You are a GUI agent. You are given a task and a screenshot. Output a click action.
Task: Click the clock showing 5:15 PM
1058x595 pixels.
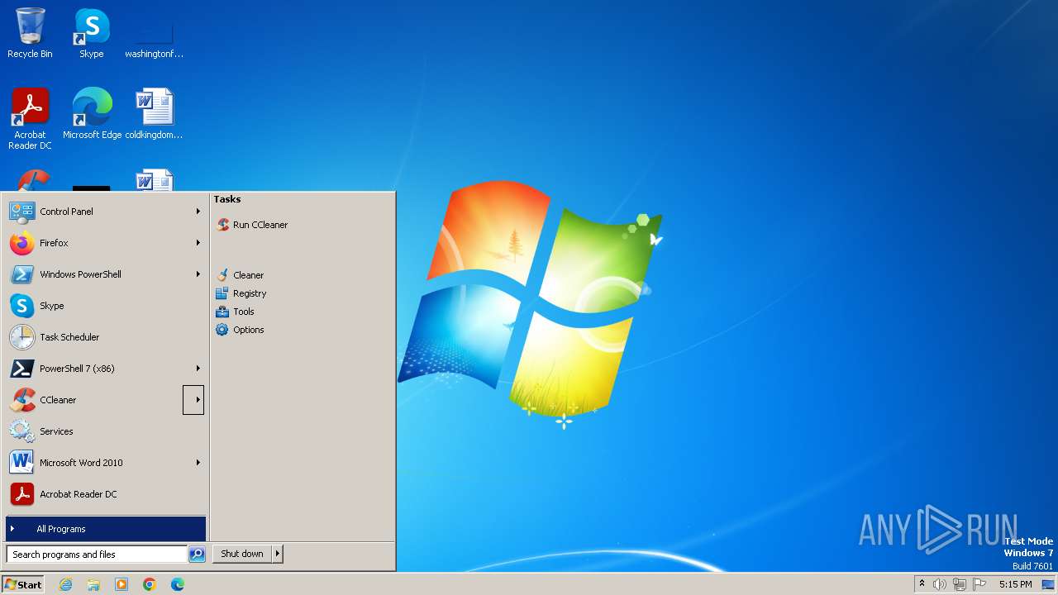1015,584
